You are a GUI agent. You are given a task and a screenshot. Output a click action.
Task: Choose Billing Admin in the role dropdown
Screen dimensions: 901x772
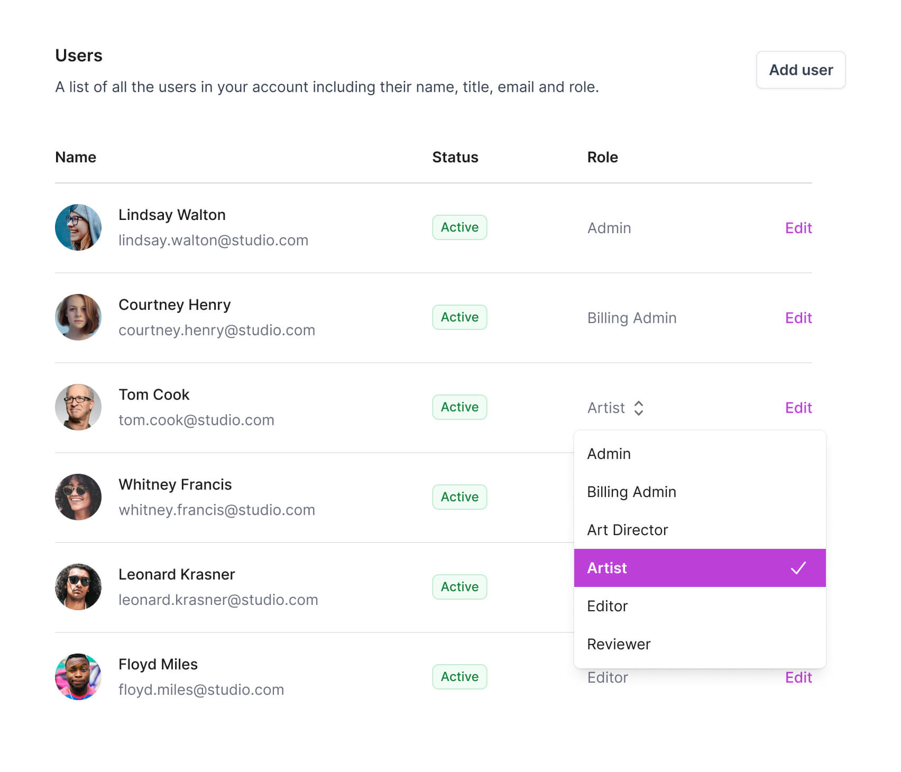click(x=631, y=492)
